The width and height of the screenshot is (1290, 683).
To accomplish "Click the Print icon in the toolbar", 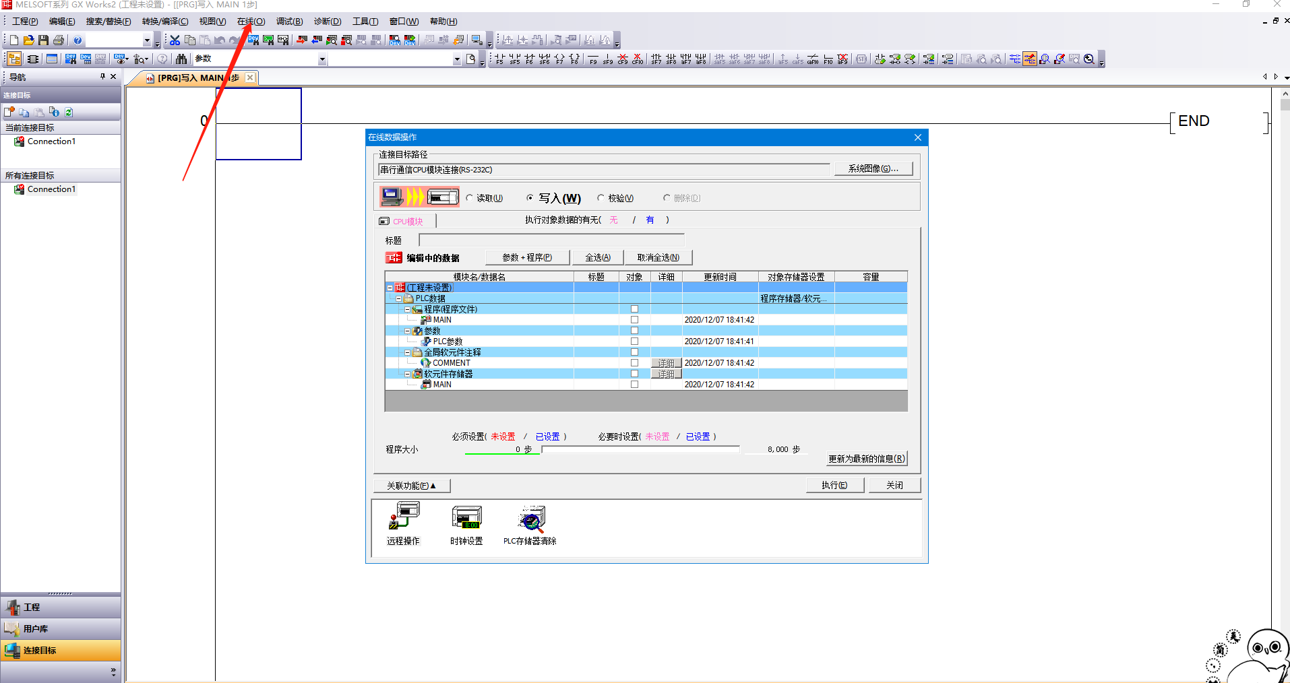I will (59, 40).
